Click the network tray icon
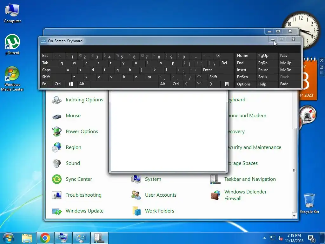This screenshot has height=244, width=325. 272,238
